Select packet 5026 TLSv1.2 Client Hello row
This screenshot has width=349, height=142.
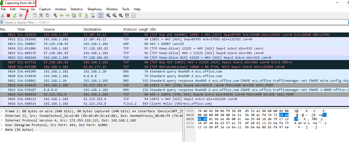point(174,104)
